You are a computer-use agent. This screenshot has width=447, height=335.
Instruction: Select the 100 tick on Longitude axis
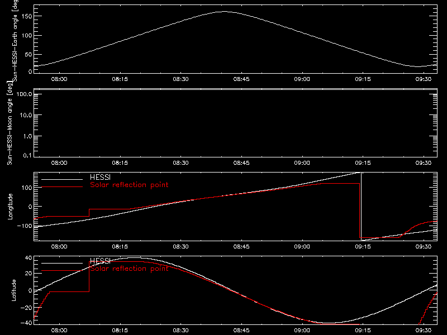point(27,188)
